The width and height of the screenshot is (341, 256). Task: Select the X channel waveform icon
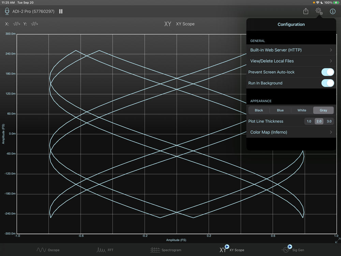coord(17,24)
